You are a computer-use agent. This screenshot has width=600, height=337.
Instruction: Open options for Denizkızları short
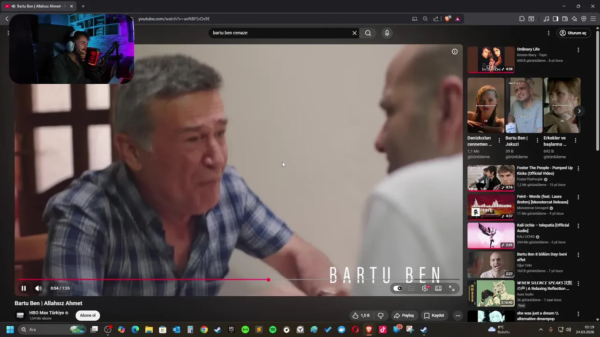[x=499, y=140]
